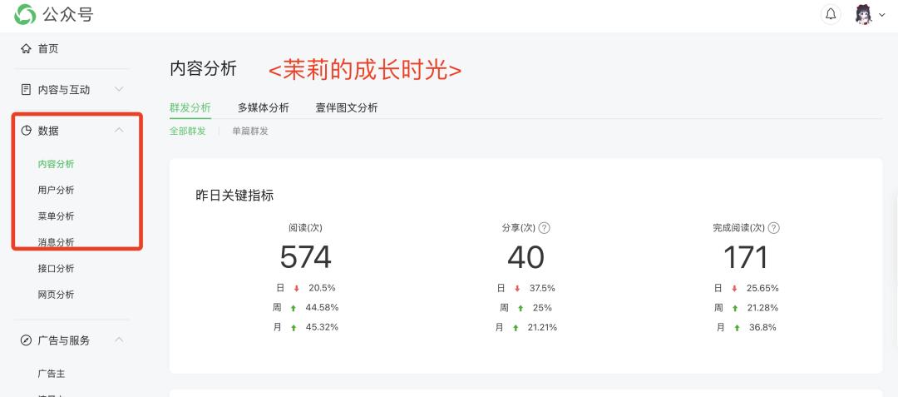Image resolution: width=898 pixels, height=397 pixels.
Task: Open 消息分析 in the sidebar
Action: (x=57, y=242)
